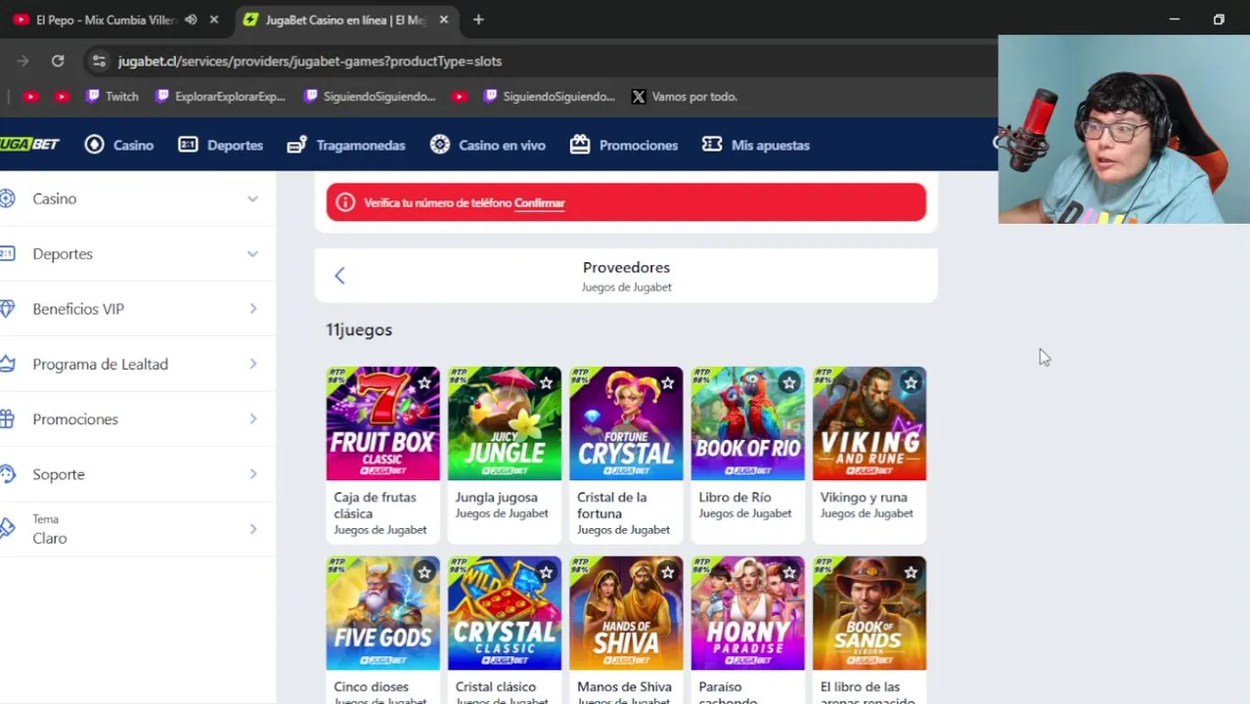Close the El Pepo Mix Cumbia tab
This screenshot has height=704, width=1250.
(214, 20)
